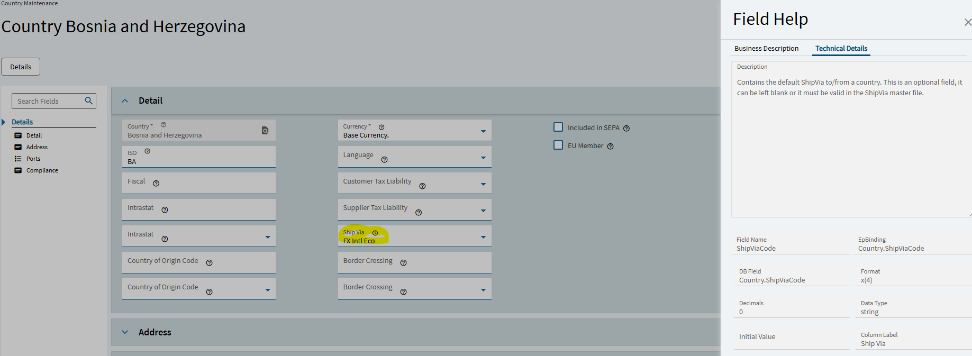
Task: Open help icon for ISO field
Action: [148, 151]
